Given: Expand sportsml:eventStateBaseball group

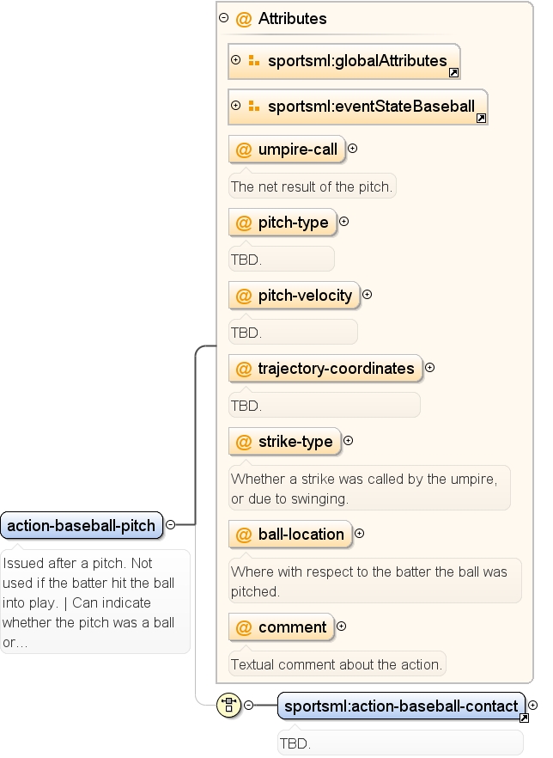Looking at the screenshot, I should click(235, 106).
